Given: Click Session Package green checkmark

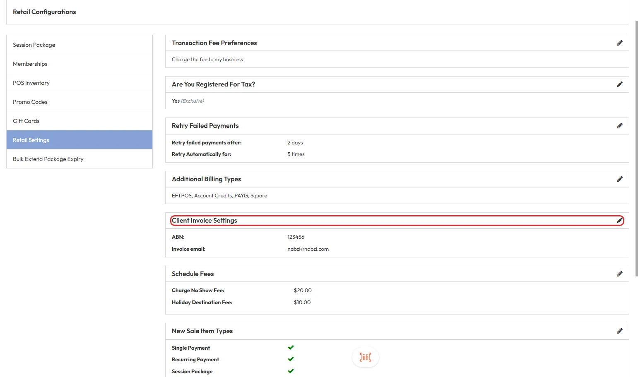Looking at the screenshot, I should click(291, 371).
